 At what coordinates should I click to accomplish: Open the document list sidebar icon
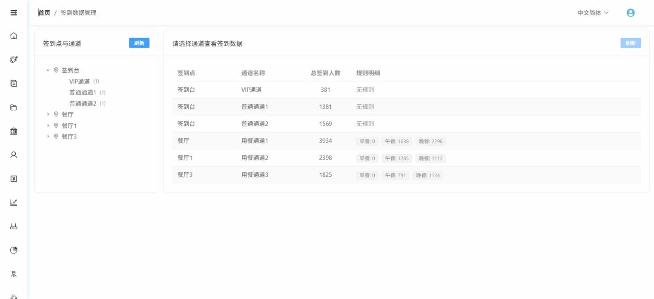pos(14,84)
